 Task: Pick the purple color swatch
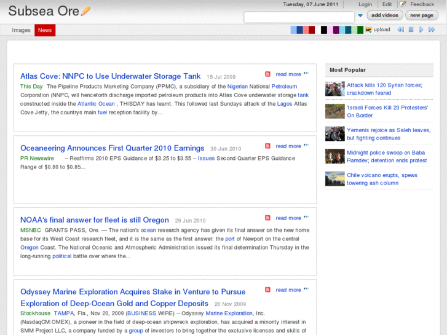tap(336, 30)
